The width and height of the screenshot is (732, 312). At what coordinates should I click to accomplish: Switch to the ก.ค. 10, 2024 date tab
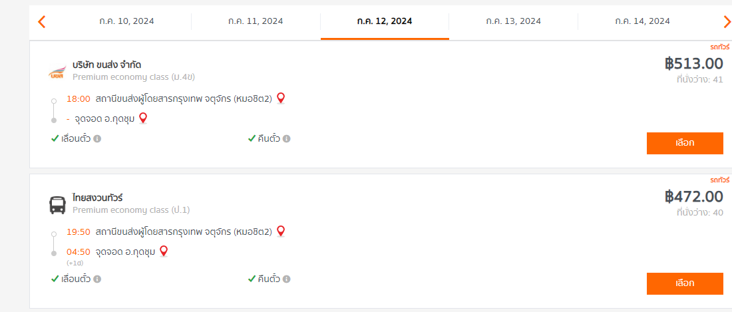126,21
